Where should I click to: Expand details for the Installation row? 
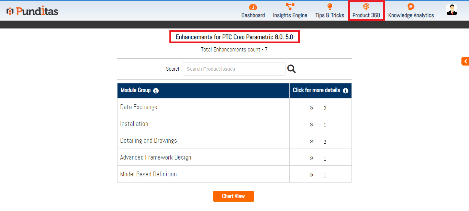tap(311, 124)
